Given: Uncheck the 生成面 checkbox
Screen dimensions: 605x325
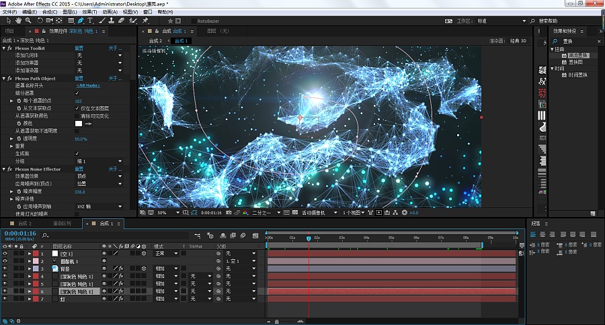Looking at the screenshot, I should click(77, 154).
